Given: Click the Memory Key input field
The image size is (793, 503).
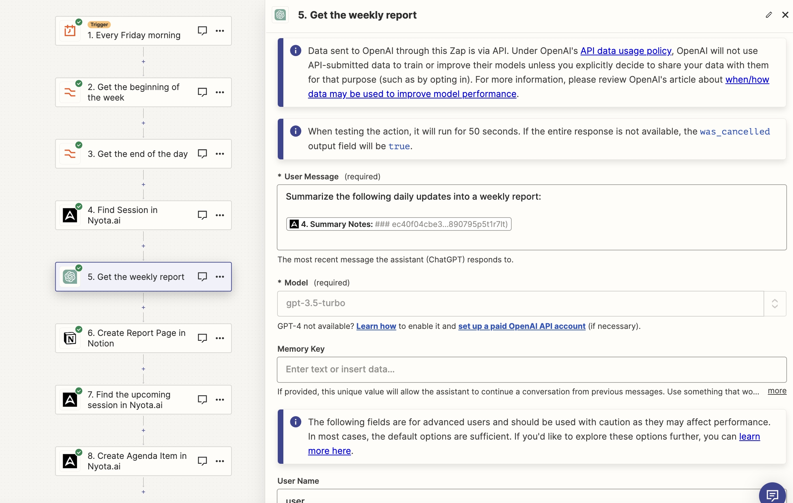Looking at the screenshot, I should tap(532, 370).
